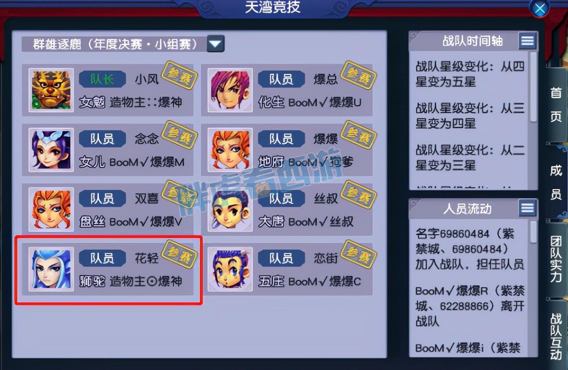Screen dimensions: 568x370
Task: Close the 天湾竞技 window
Action: click(x=540, y=9)
